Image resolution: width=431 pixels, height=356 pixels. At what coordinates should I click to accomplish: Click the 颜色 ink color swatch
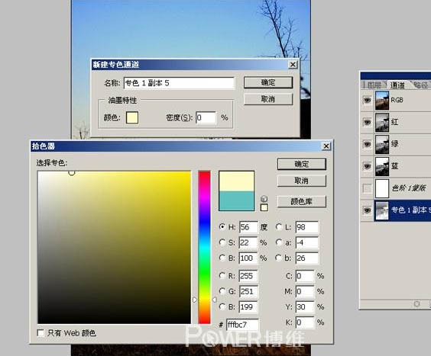(x=132, y=117)
